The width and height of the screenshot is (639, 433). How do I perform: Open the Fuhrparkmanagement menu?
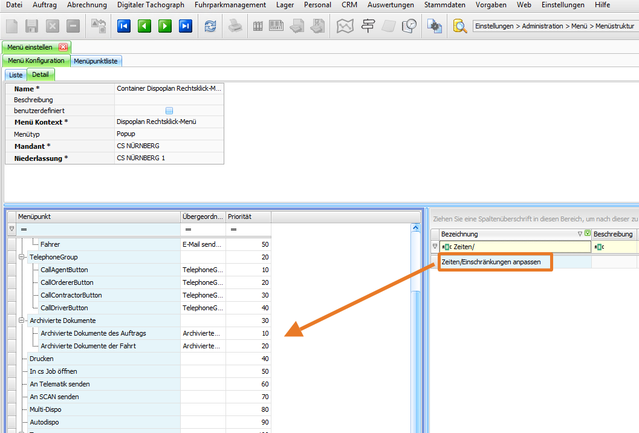(230, 5)
